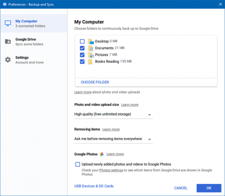Uncheck the Documents folder checkbox

82,48
